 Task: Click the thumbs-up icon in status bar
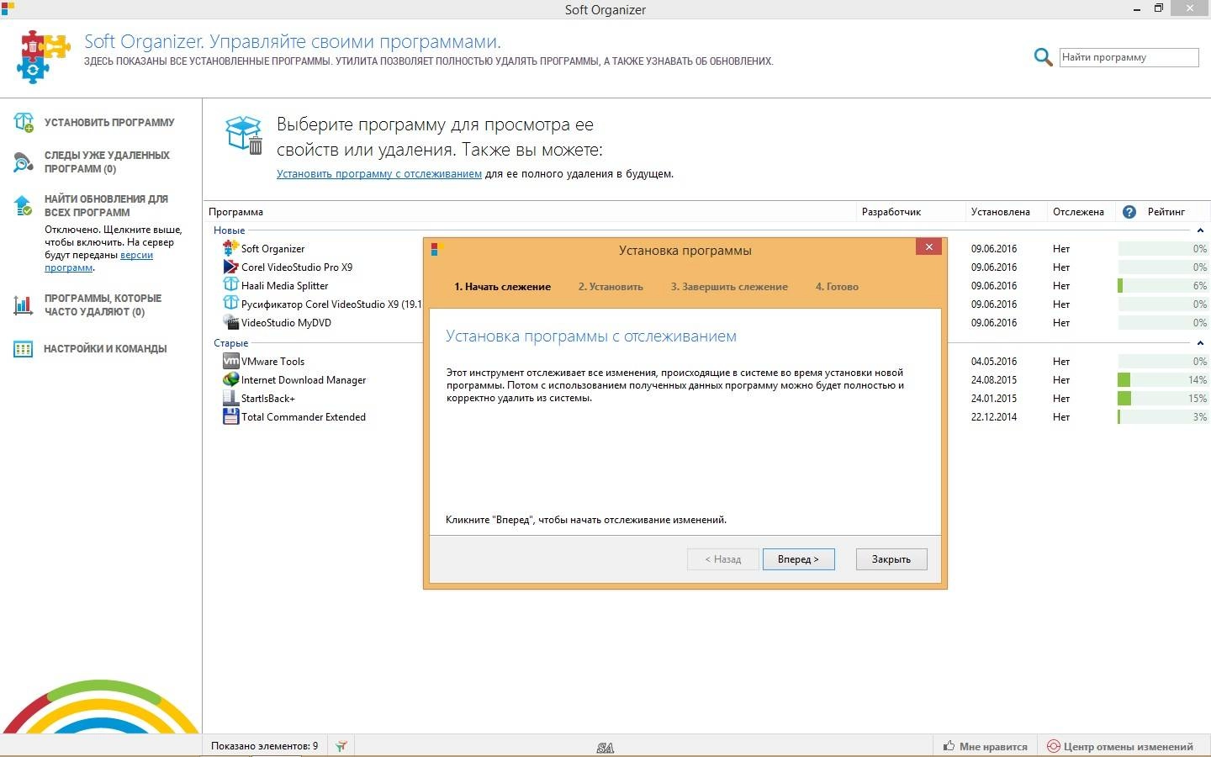click(x=949, y=746)
